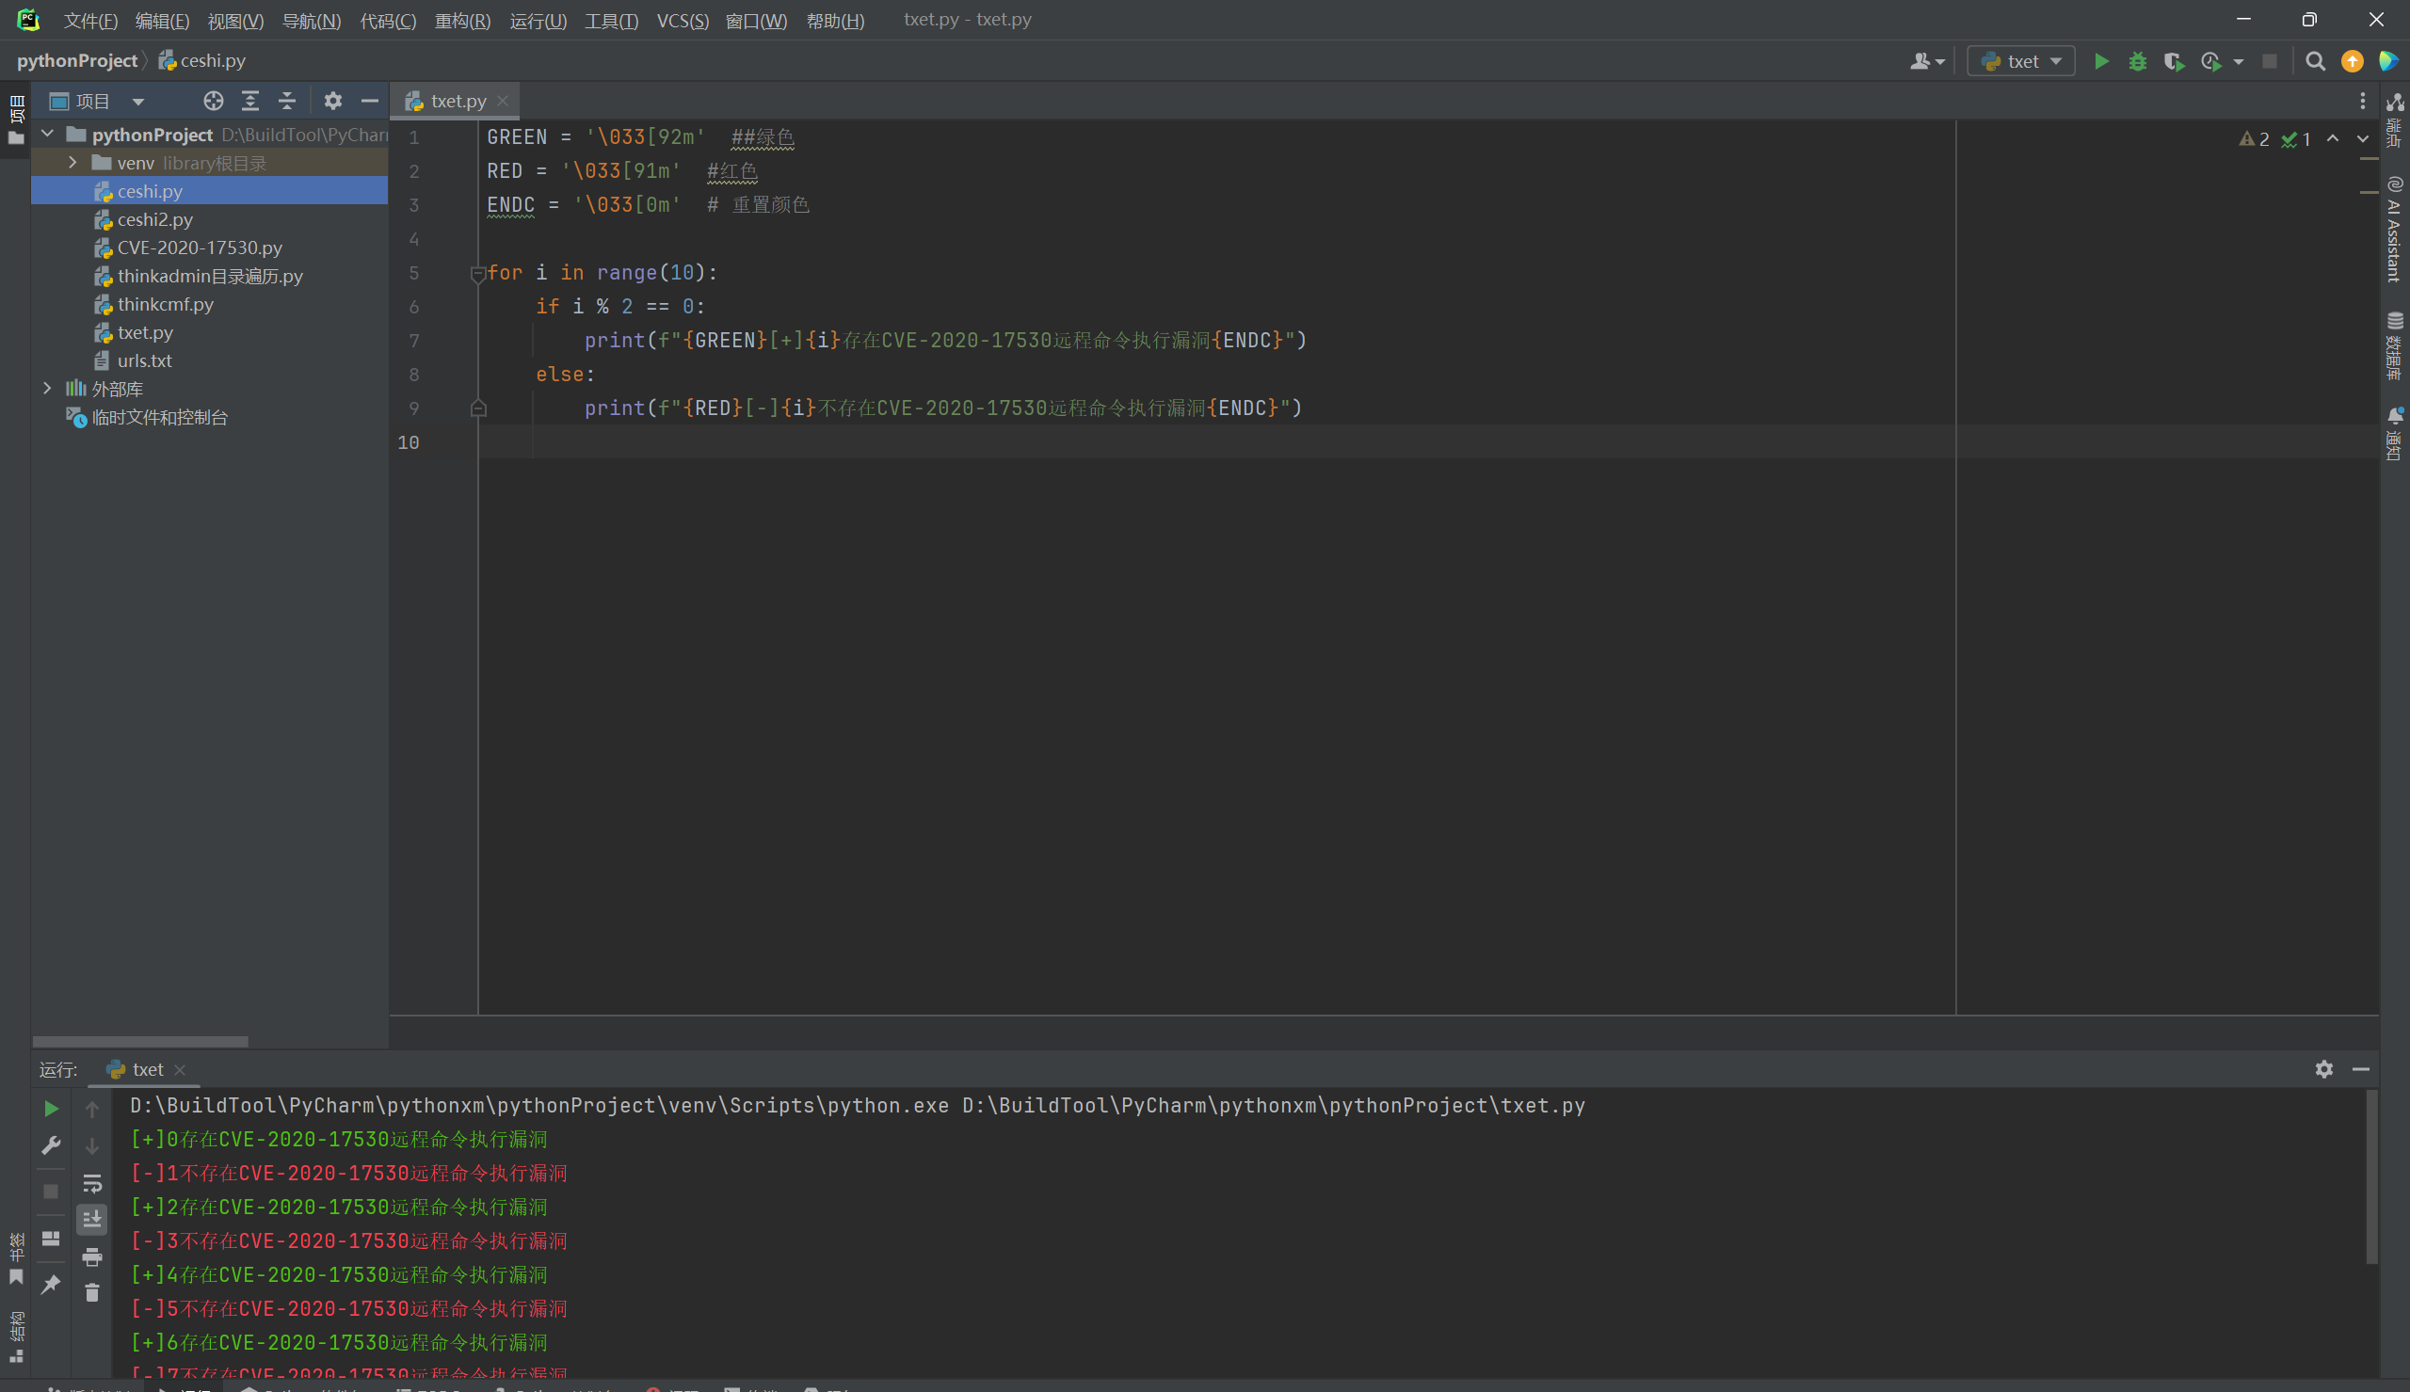This screenshot has width=2410, height=1392.
Task: Open the Endpoints sidebar tool
Action: 2395,120
